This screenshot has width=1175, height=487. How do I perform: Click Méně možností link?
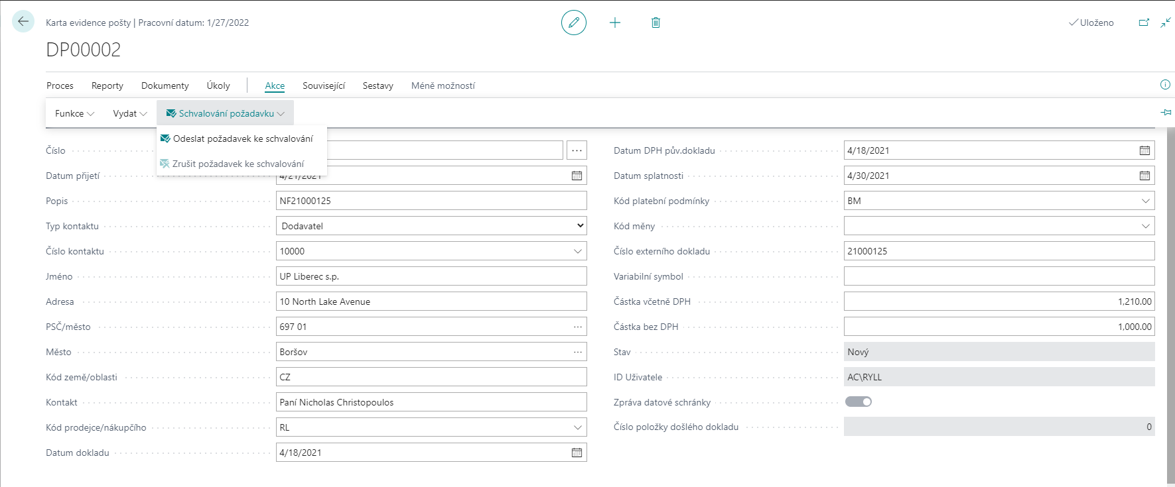(443, 85)
